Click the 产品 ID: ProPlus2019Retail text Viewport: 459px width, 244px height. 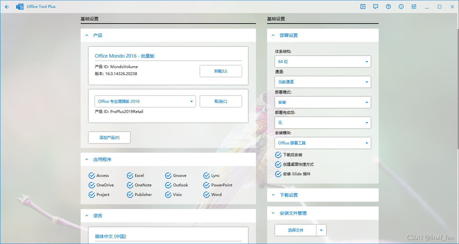click(119, 112)
